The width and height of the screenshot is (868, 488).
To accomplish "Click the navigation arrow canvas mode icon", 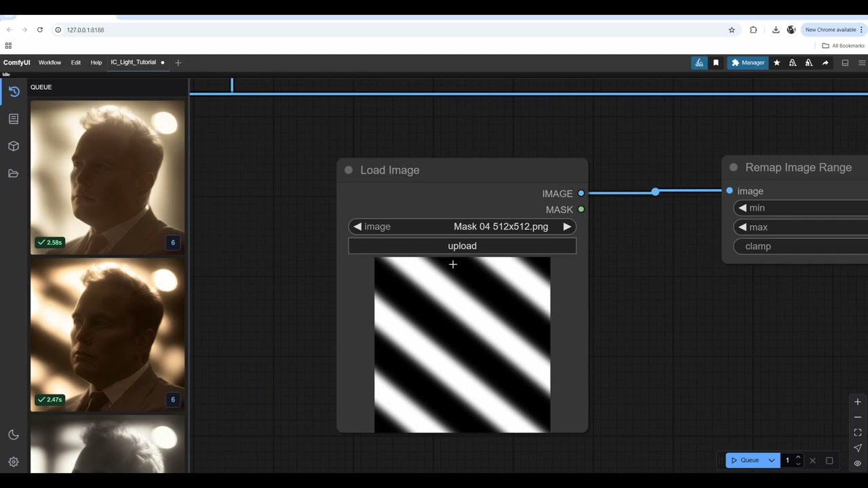I will point(858,448).
